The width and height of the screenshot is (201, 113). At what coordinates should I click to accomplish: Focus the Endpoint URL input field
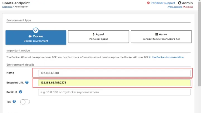point(114,83)
